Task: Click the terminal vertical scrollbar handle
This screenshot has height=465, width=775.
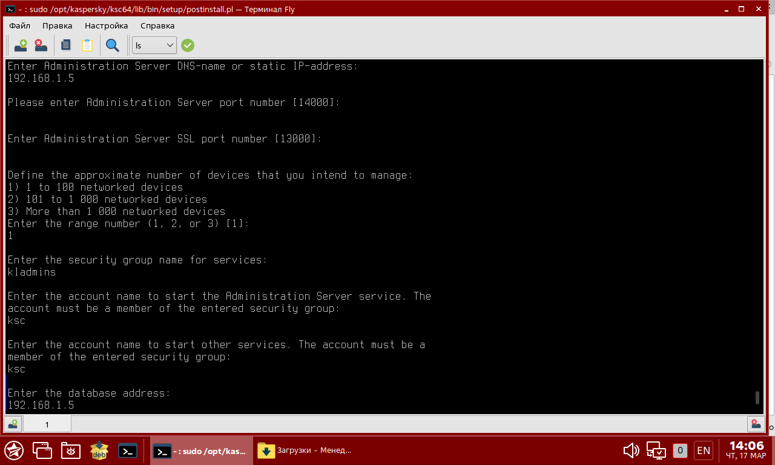Action: pos(757,398)
